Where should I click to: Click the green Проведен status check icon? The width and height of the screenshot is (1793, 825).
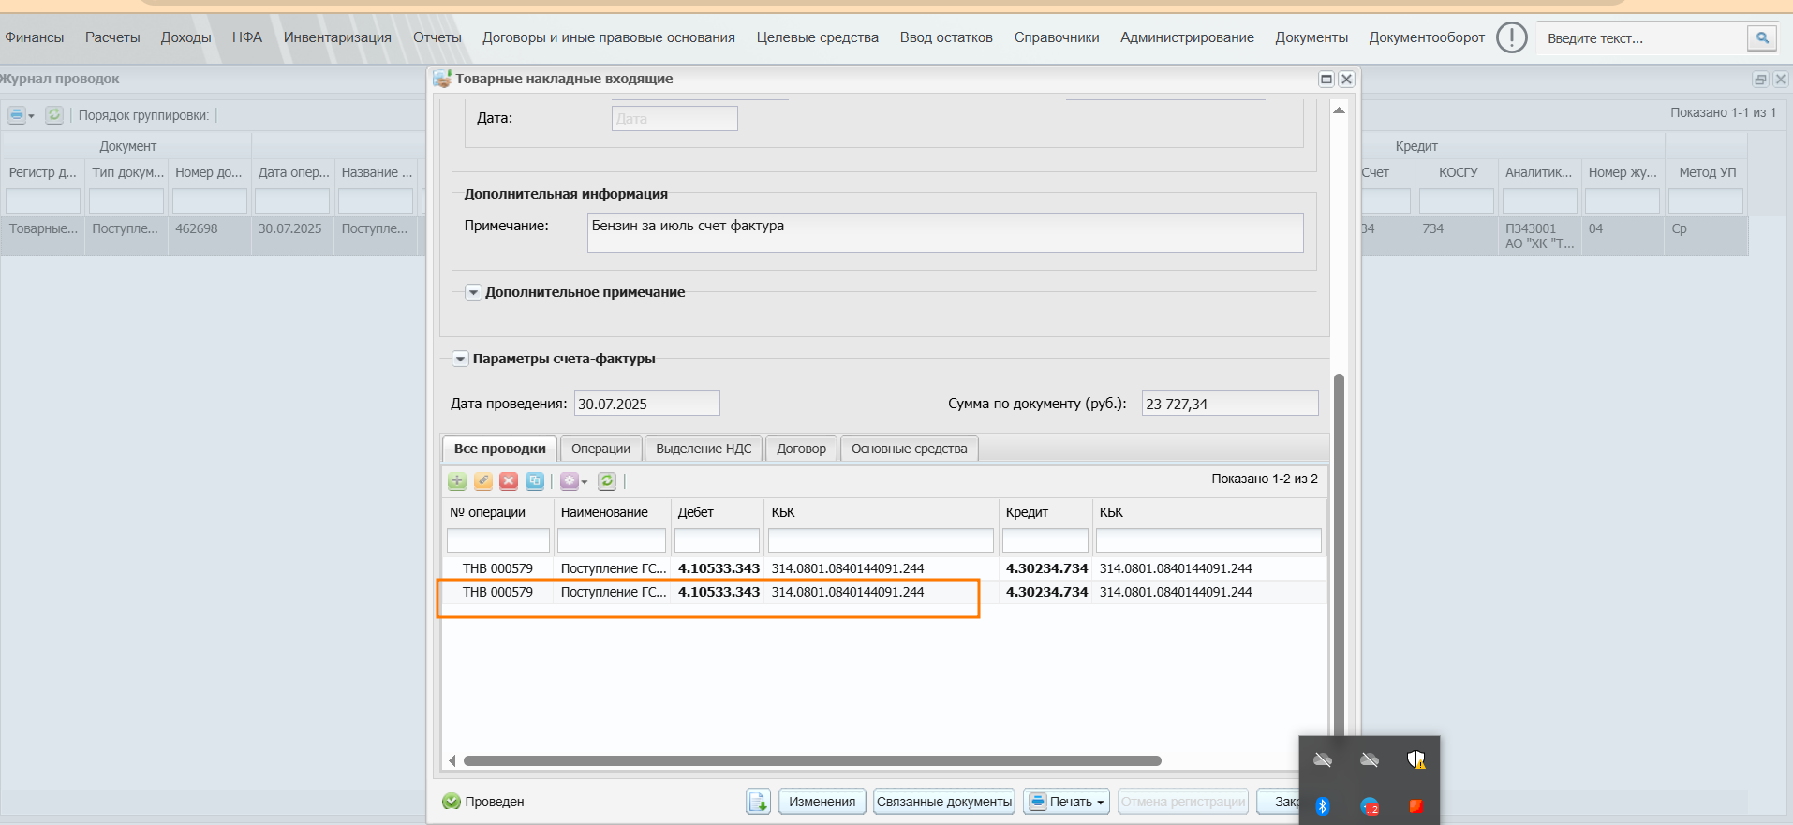(452, 802)
